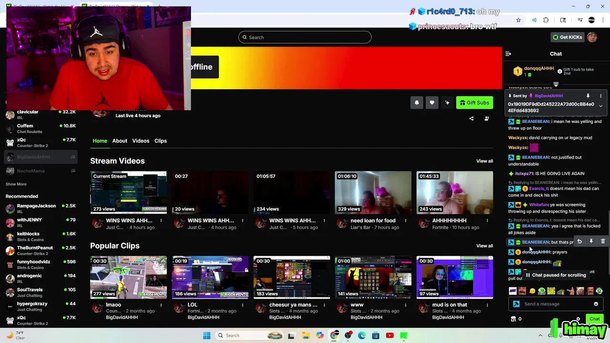
Task: Open Microsoft Edge from taskbar
Action: pyautogui.click(x=362, y=335)
